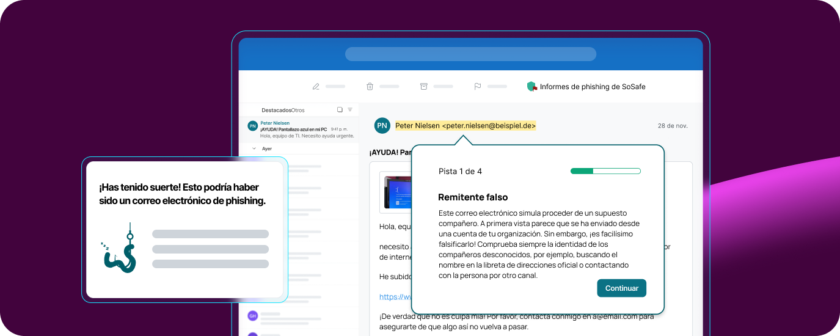Image resolution: width=840 pixels, height=336 pixels.
Task: Click the PN avatar in message list
Action: [252, 126]
